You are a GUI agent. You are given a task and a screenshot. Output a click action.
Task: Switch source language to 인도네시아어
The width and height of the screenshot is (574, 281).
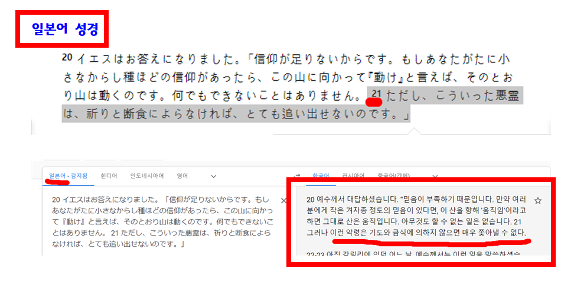click(147, 176)
